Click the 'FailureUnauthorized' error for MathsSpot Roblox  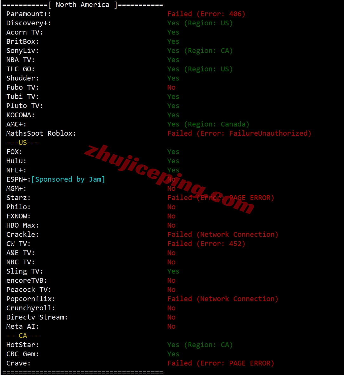tap(270, 133)
